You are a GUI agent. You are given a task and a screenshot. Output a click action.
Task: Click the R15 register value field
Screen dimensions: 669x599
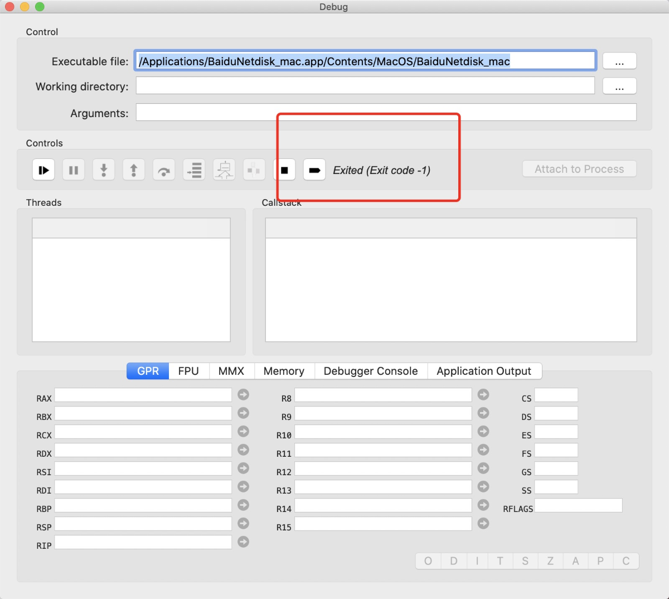click(383, 524)
